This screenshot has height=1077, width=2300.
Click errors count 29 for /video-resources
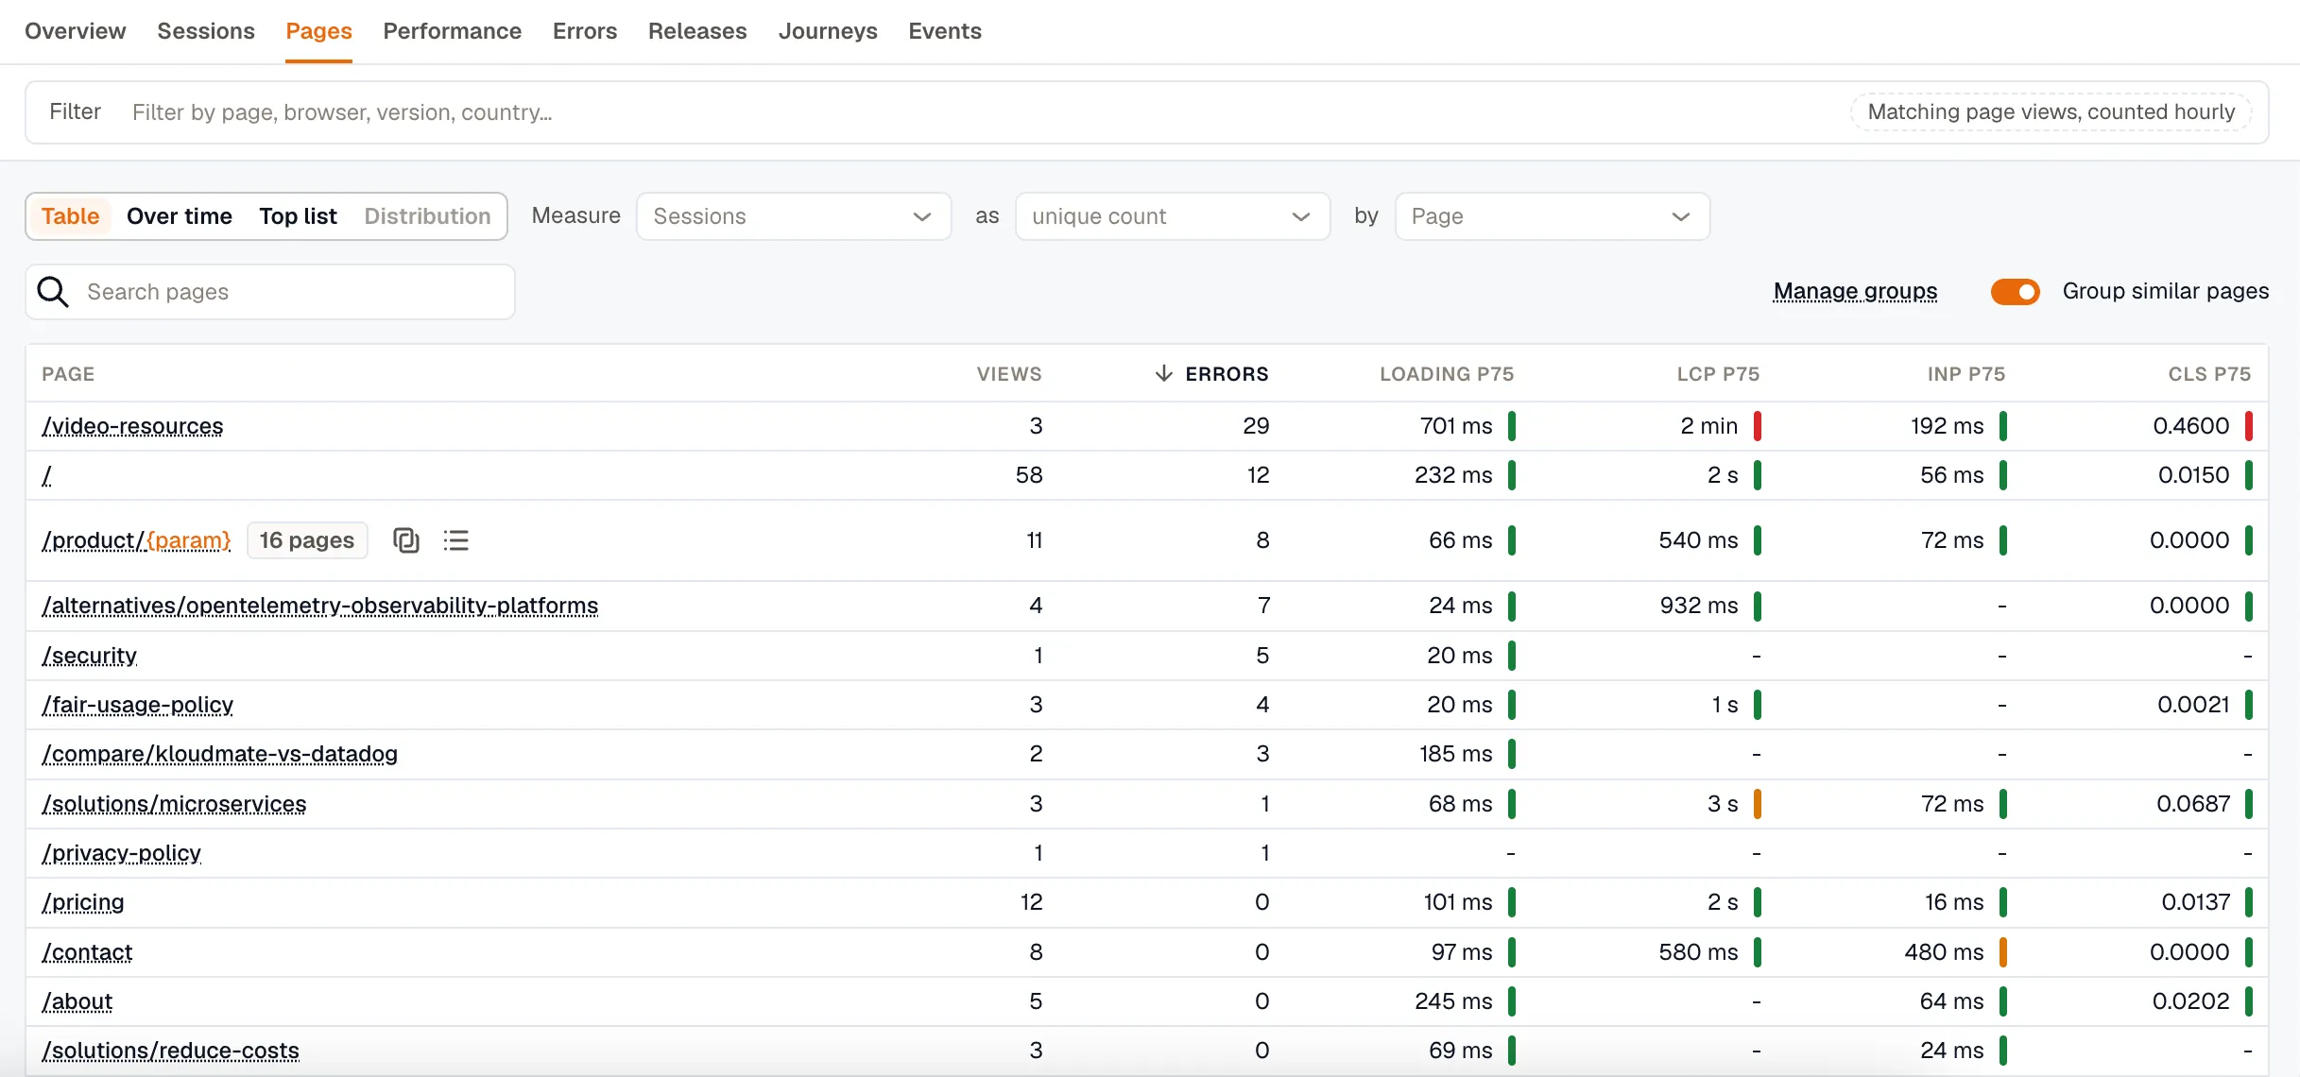[1256, 426]
